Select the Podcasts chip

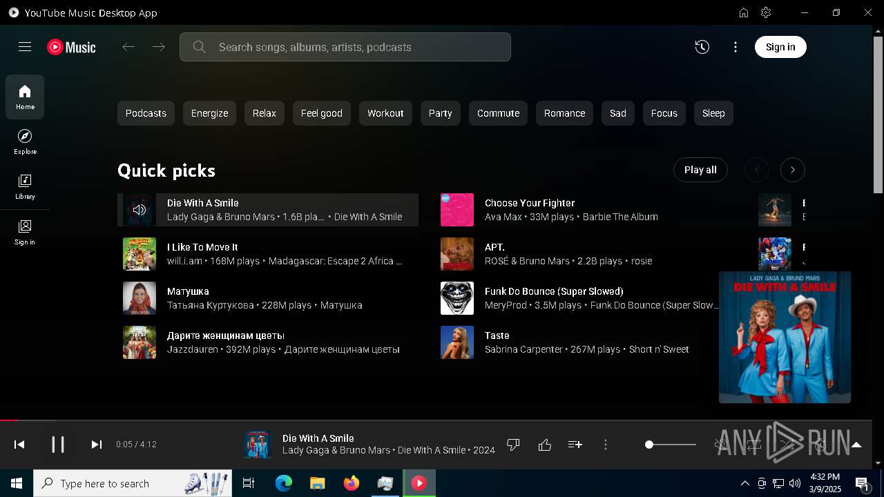coord(146,113)
